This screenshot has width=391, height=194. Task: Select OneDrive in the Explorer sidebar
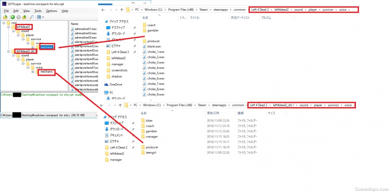pos(115,84)
